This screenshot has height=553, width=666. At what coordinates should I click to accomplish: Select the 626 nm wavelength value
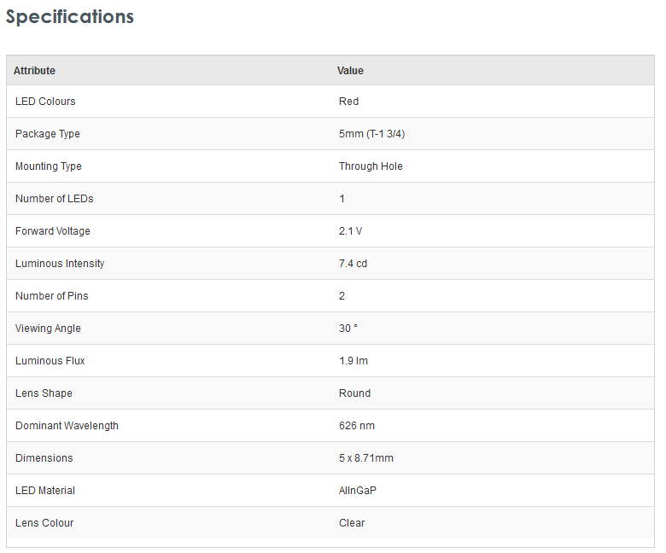pos(357,426)
